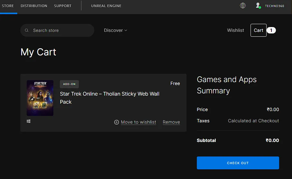Viewport: 292px width, 179px height.
Task: Remove Star Trek Online add-on from cart
Action: point(171,122)
